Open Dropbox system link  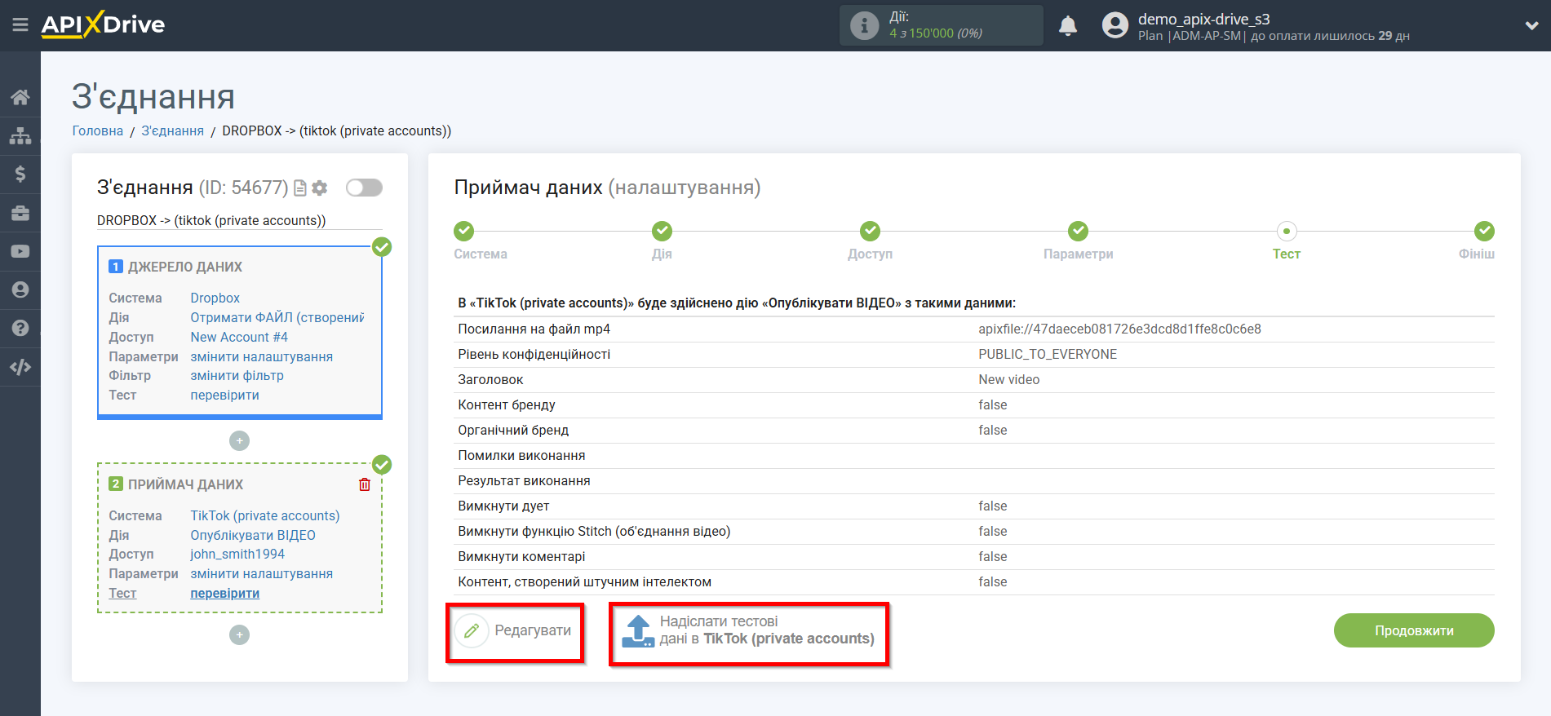click(215, 298)
